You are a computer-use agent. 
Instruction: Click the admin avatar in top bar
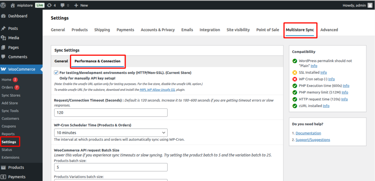(370, 5)
